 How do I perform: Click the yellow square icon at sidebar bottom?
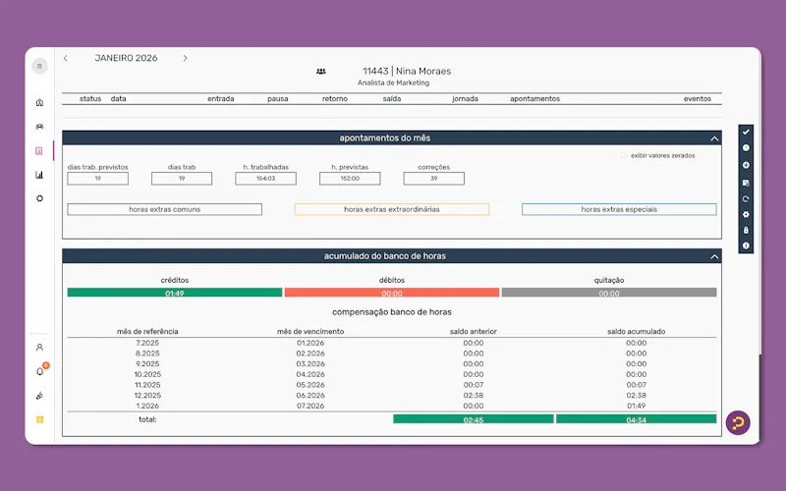[x=39, y=420]
